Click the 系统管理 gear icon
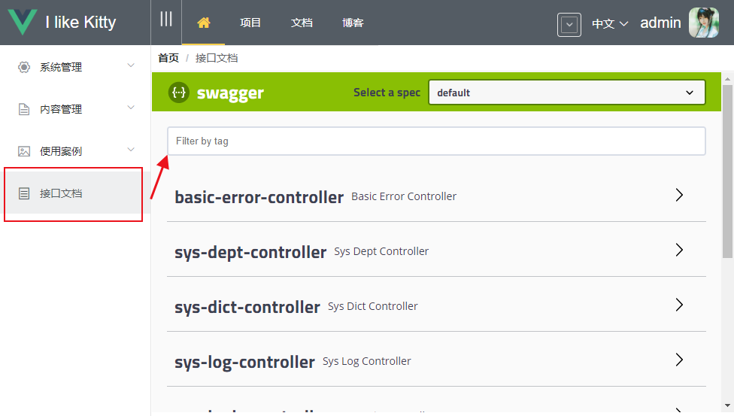Screen dimensions: 734x416 [x=24, y=67]
